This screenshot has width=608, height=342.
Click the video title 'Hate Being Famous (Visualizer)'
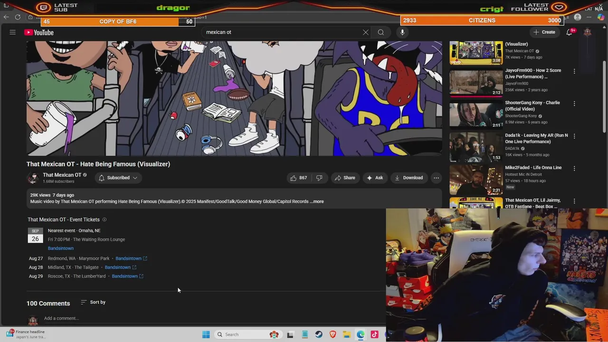[98, 164]
